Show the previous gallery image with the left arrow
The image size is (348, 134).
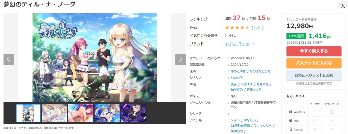(9, 59)
